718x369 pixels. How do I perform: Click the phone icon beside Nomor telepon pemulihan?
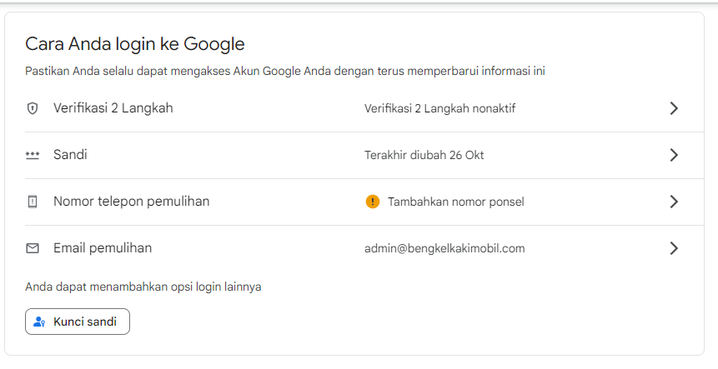click(x=32, y=202)
